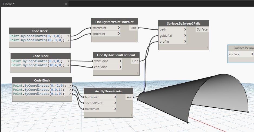Click the surface input arrow on Surface.Perimeter node
254x132 pixels.
(252, 54)
